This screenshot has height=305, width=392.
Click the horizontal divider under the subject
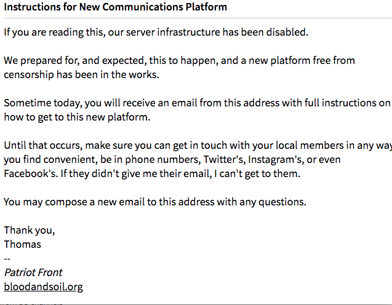coord(196,18)
